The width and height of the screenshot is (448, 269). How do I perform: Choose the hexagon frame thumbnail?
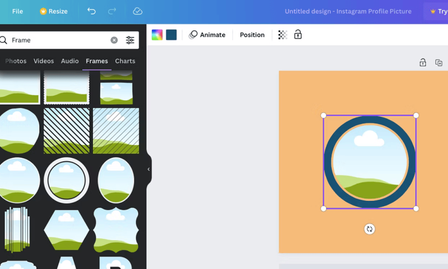click(x=67, y=230)
